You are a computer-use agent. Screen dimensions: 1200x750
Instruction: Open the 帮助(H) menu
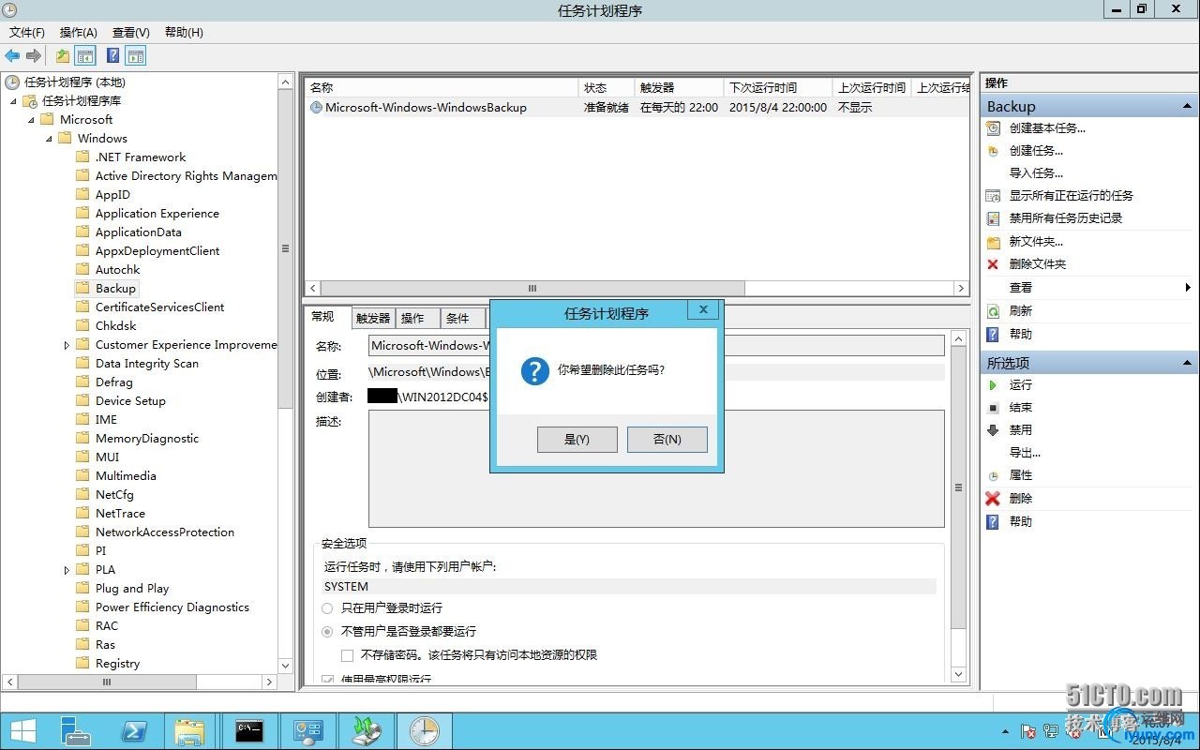[x=184, y=33]
